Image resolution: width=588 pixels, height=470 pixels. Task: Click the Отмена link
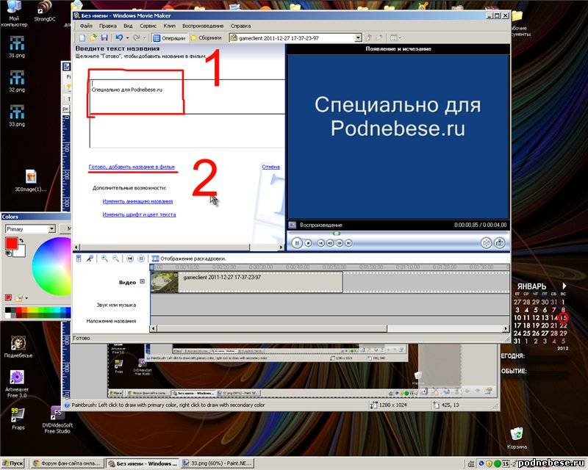tap(270, 167)
